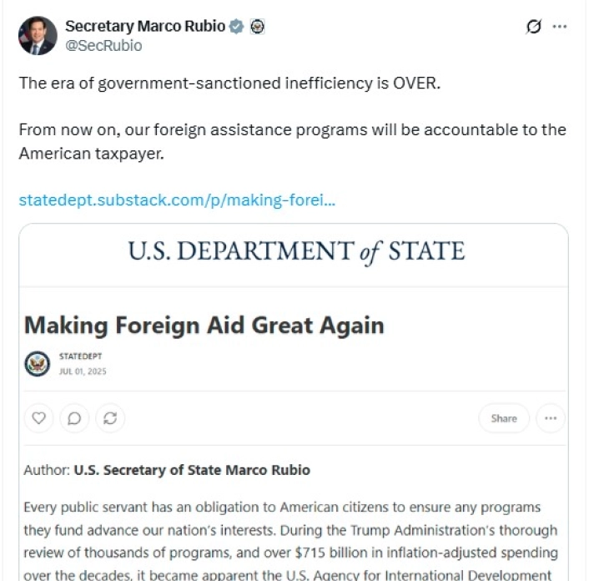Open the @SecRubio handle
Screen dimensions: 609x581
point(103,46)
